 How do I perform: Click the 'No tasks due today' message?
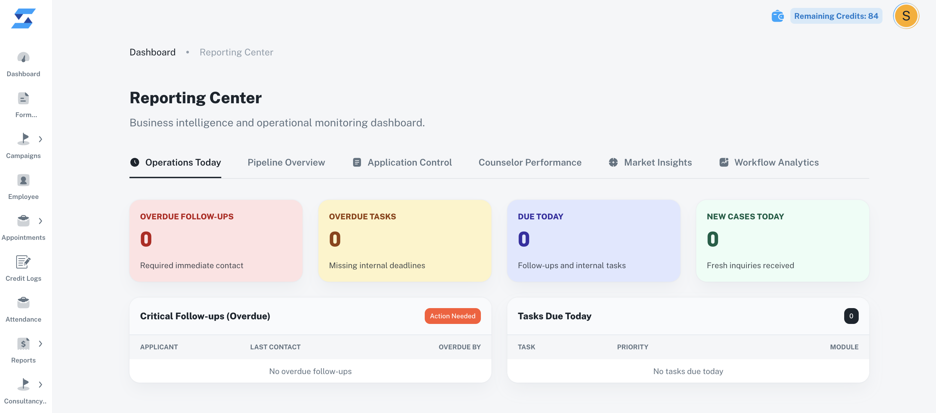click(x=688, y=371)
